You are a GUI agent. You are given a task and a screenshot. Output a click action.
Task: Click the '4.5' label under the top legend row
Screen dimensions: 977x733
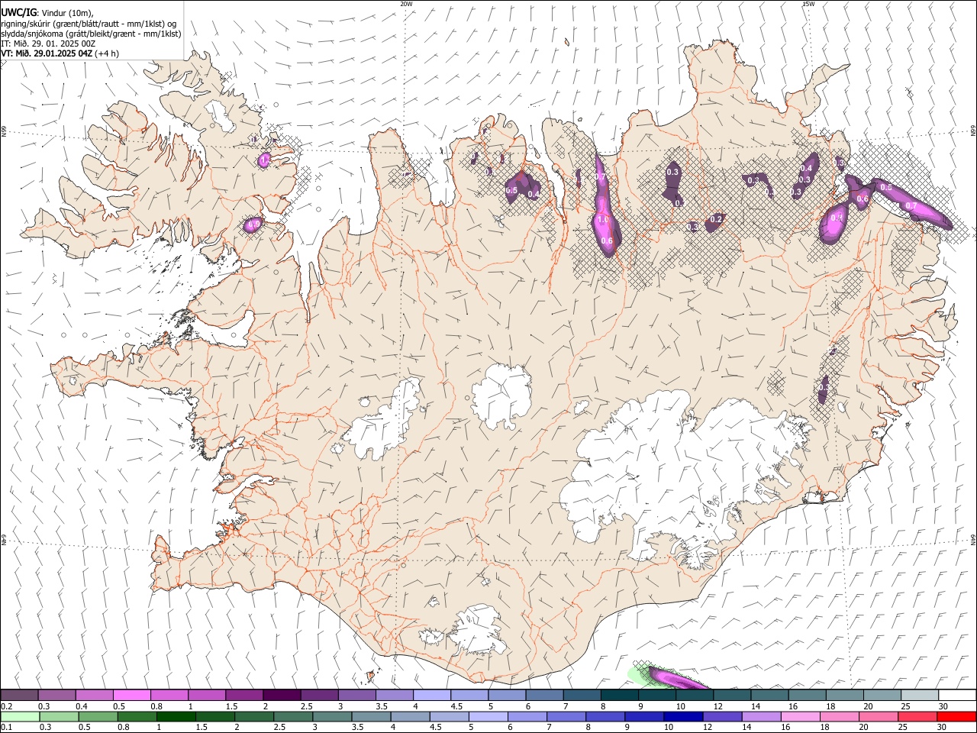click(456, 706)
